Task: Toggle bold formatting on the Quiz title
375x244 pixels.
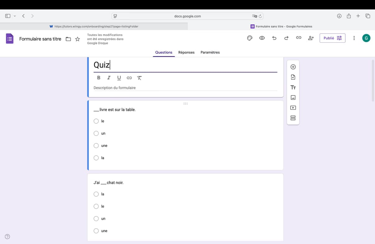Action: (x=99, y=77)
